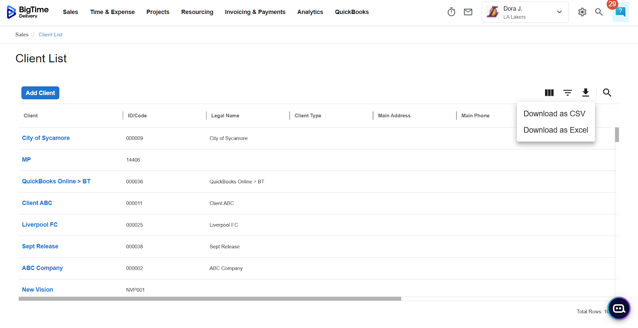The width and height of the screenshot is (638, 328).
Task: Click the horizontal scrollbar under the table
Action: [210, 299]
